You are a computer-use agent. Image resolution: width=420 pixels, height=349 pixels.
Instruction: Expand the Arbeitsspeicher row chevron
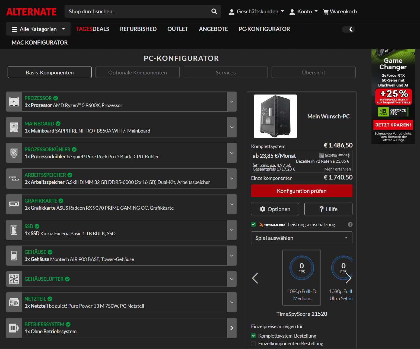(x=232, y=178)
